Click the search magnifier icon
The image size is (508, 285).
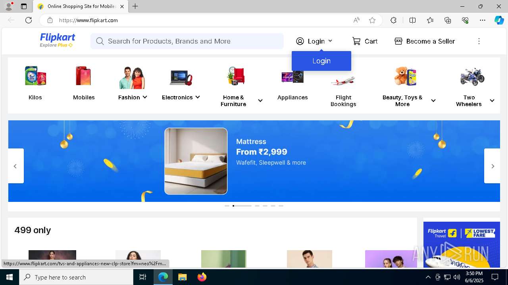tap(100, 41)
